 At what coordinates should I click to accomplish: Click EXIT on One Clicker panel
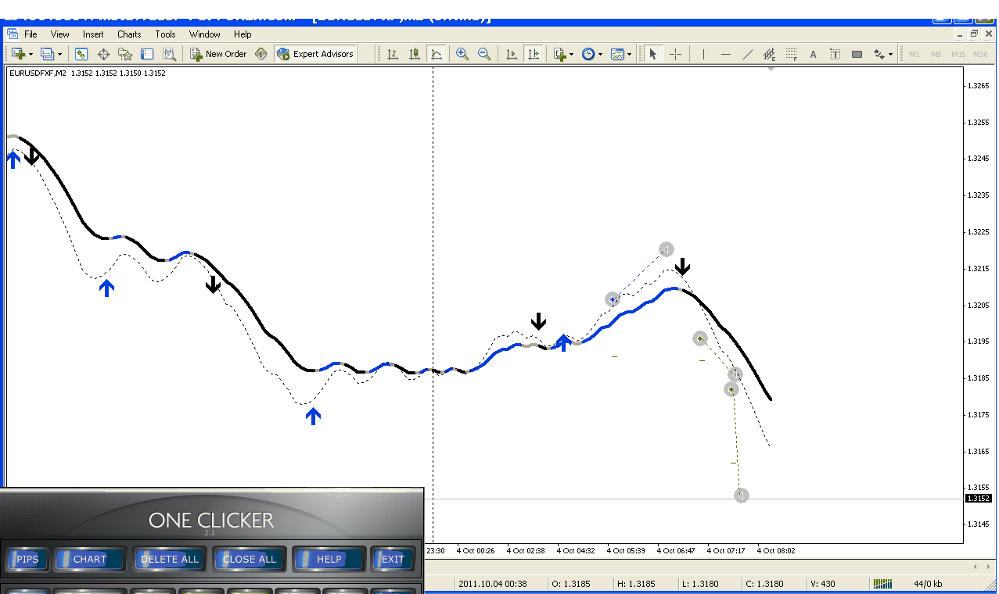tap(393, 559)
